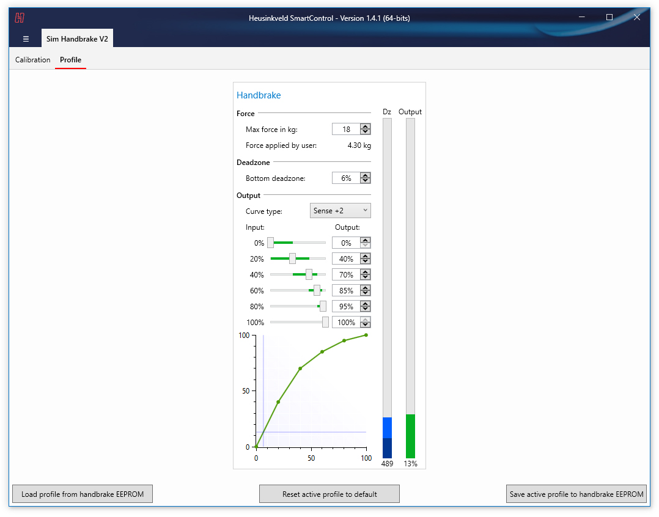Viewport: 659px width, 517px height.
Task: Increase output for 40% input
Action: point(365,272)
